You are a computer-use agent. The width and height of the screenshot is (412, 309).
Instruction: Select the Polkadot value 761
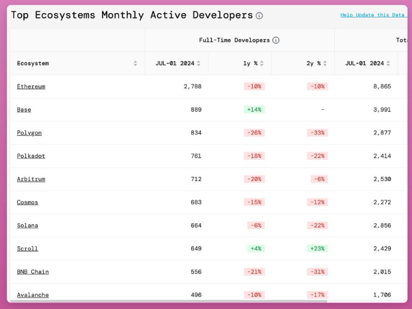click(x=196, y=156)
